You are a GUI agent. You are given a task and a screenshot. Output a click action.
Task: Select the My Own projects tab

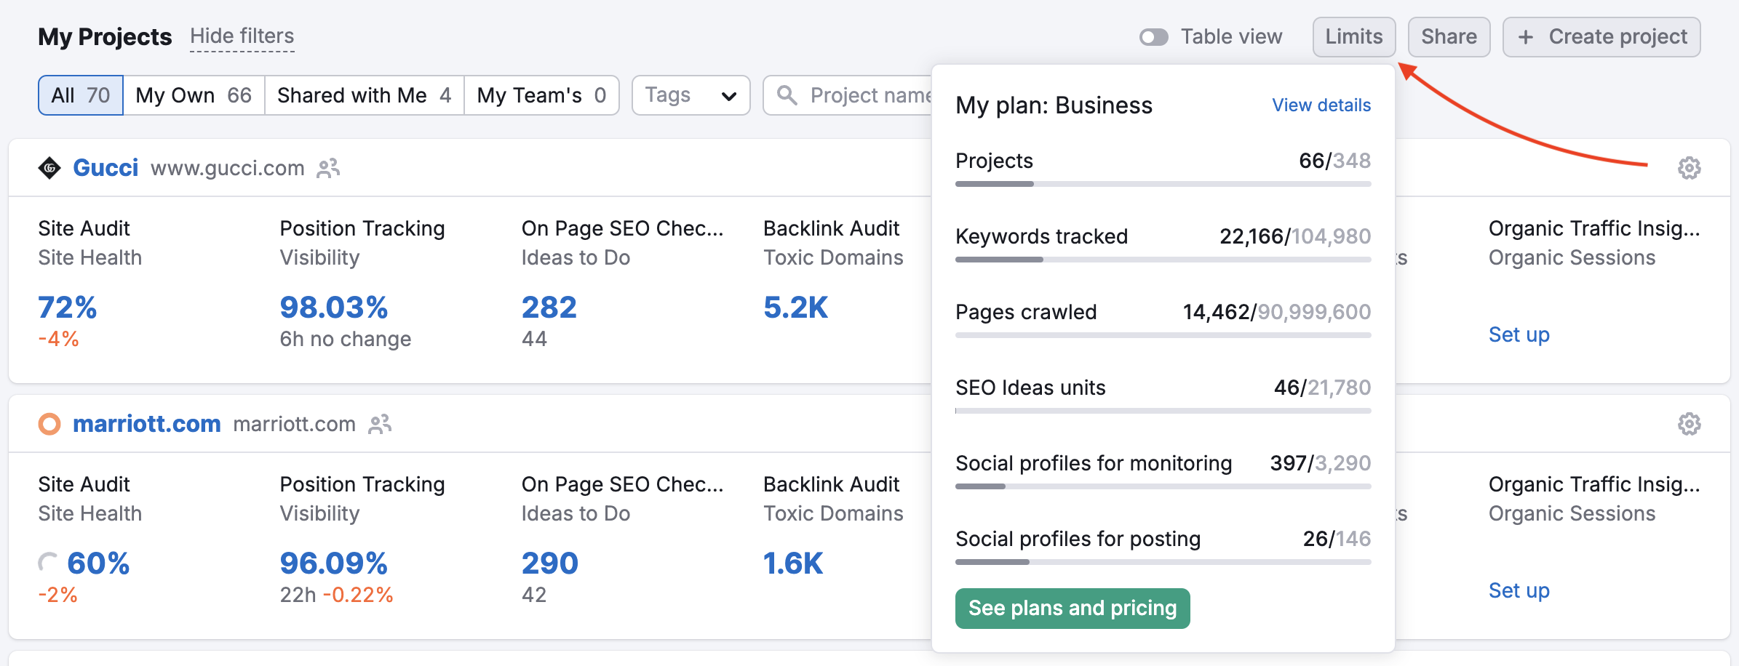194,95
